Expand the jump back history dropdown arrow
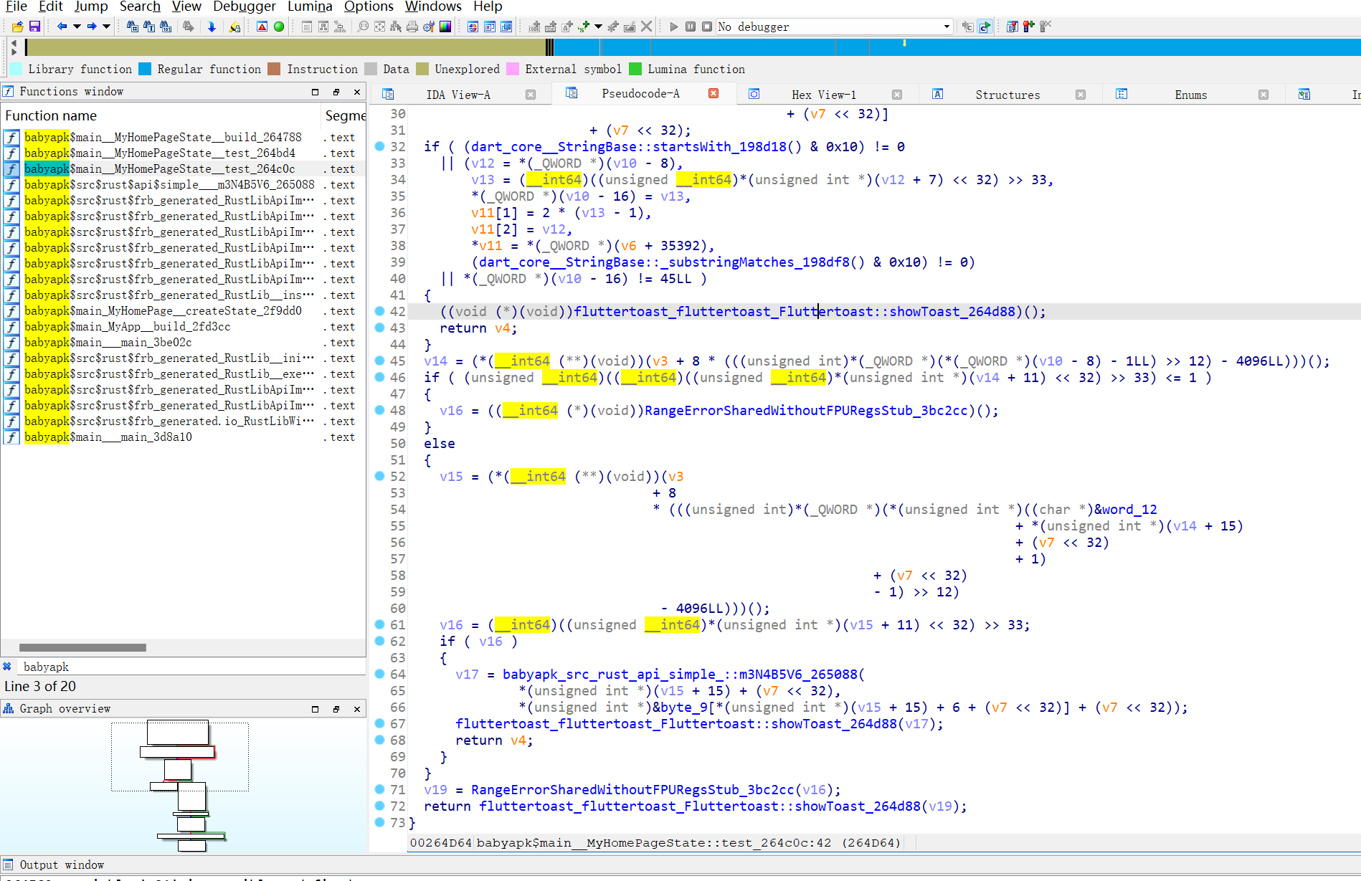1361x881 pixels. (x=77, y=27)
